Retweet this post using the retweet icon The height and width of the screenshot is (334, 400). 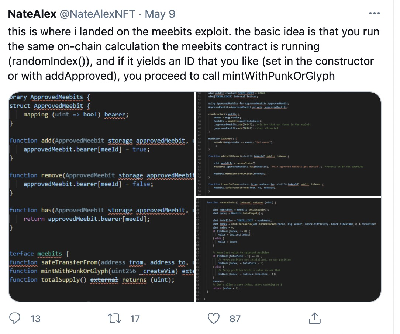tap(115, 318)
